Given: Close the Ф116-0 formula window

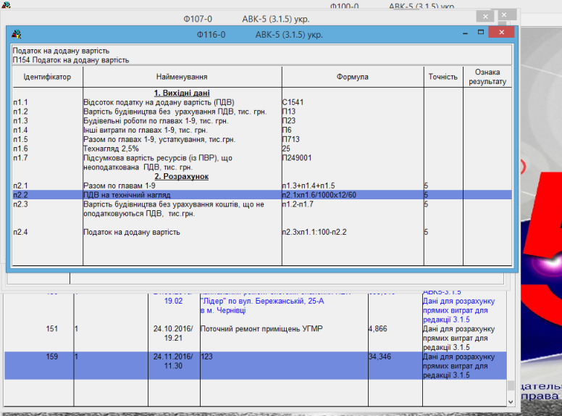Looking at the screenshot, I should click(x=501, y=33).
